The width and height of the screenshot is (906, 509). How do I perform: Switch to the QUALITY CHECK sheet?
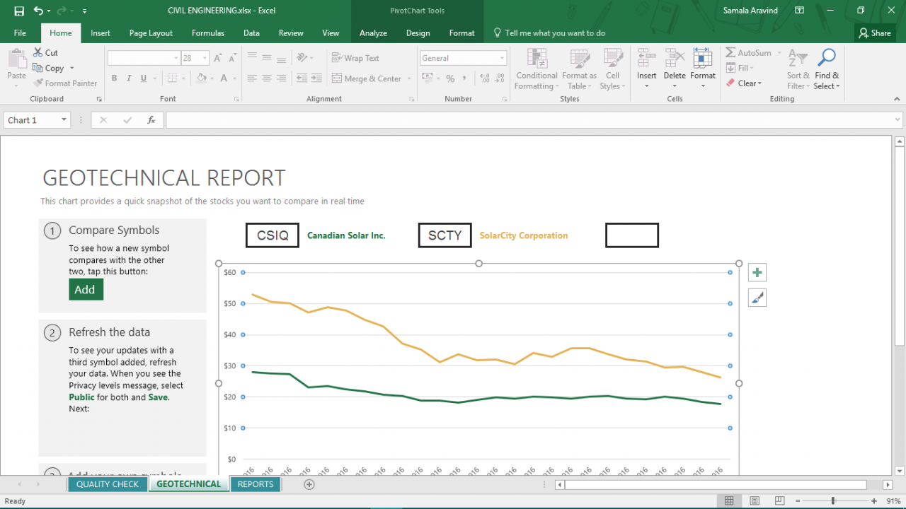pyautogui.click(x=108, y=484)
